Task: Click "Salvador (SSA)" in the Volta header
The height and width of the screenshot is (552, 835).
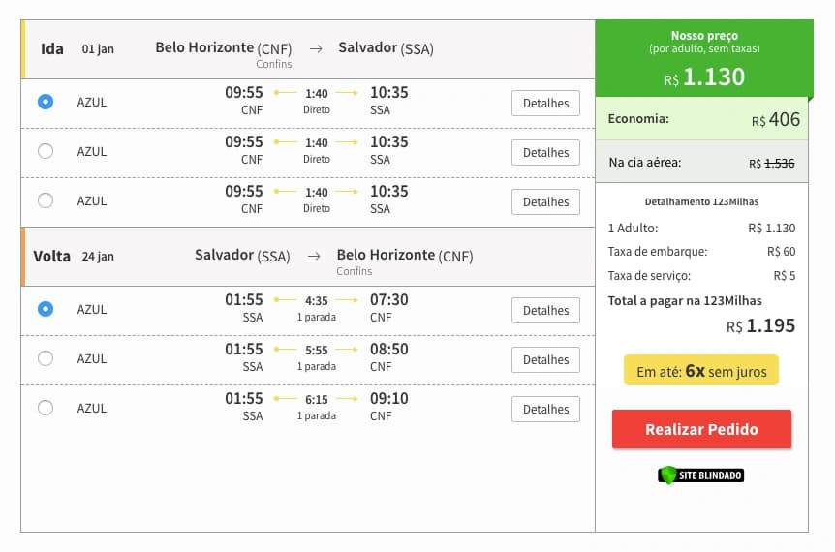Action: (242, 256)
